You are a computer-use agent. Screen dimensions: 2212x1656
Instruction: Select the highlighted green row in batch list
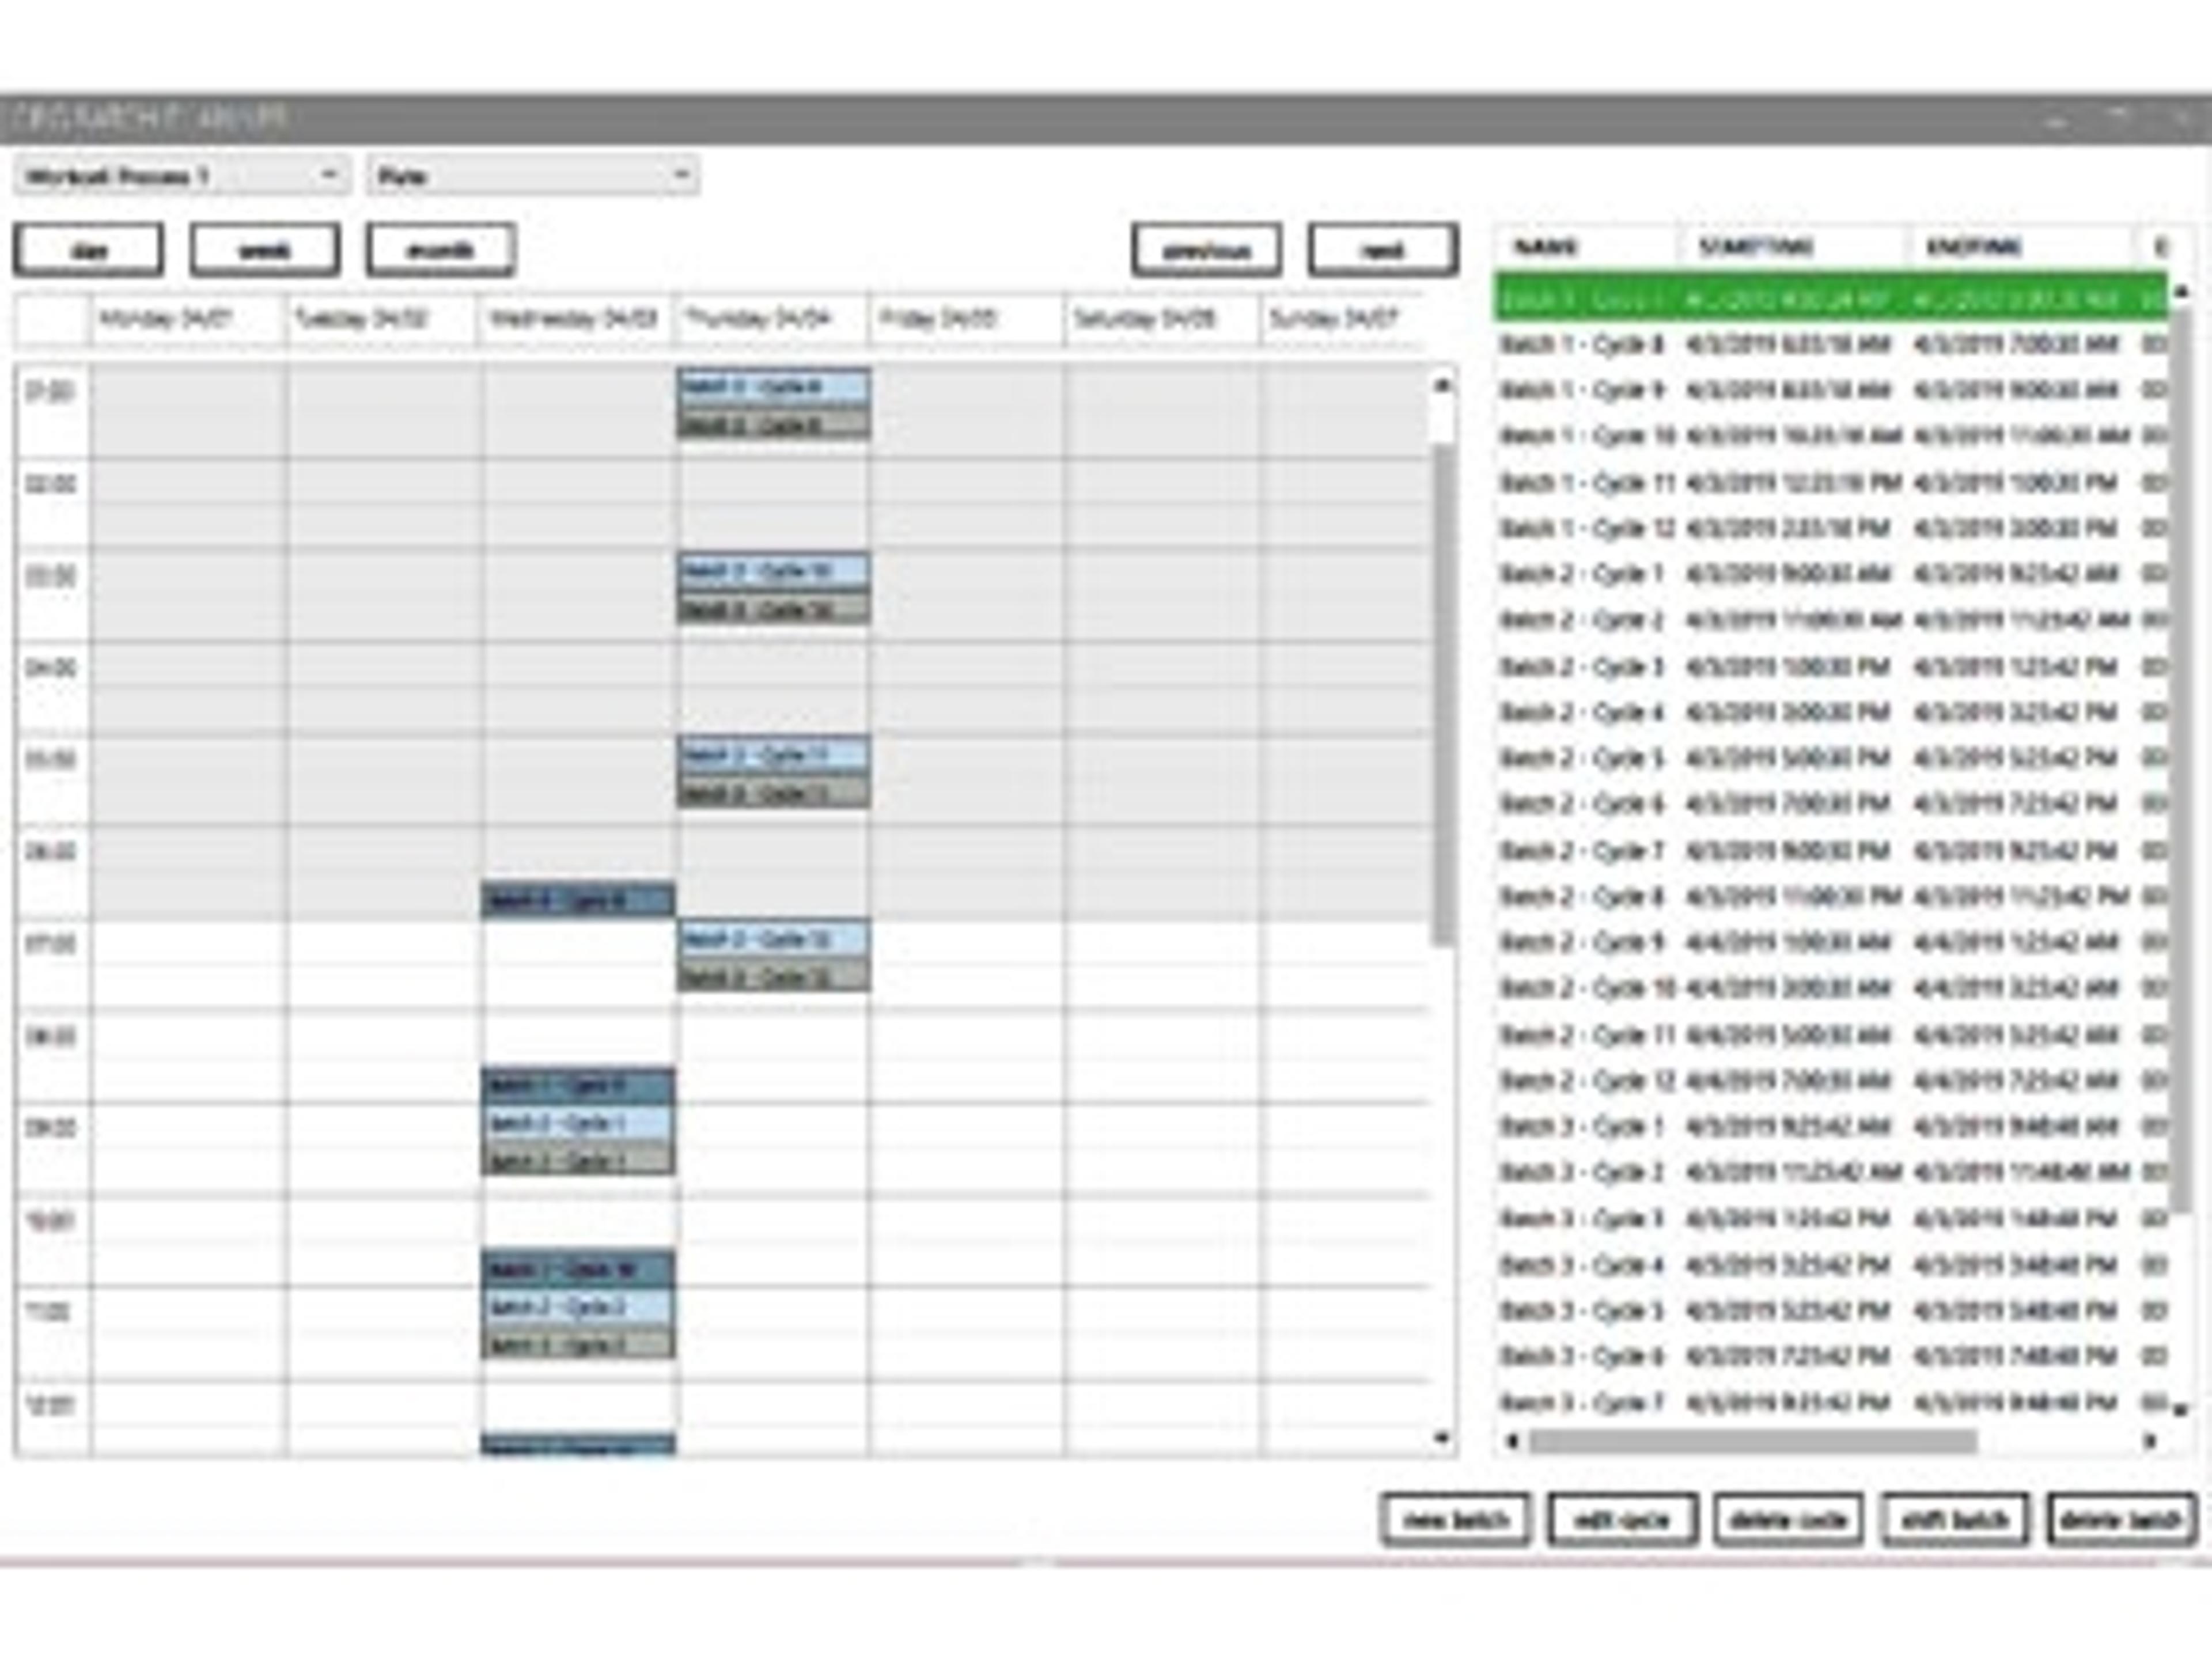click(x=1830, y=298)
